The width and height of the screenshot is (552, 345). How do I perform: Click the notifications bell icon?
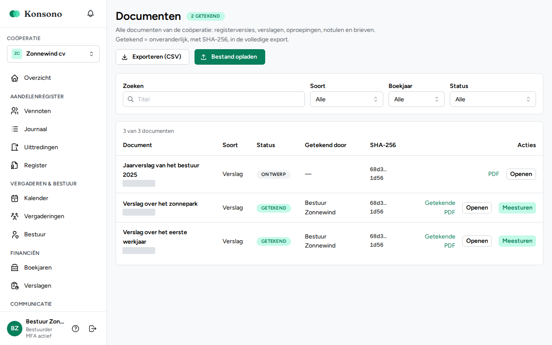[x=91, y=13]
